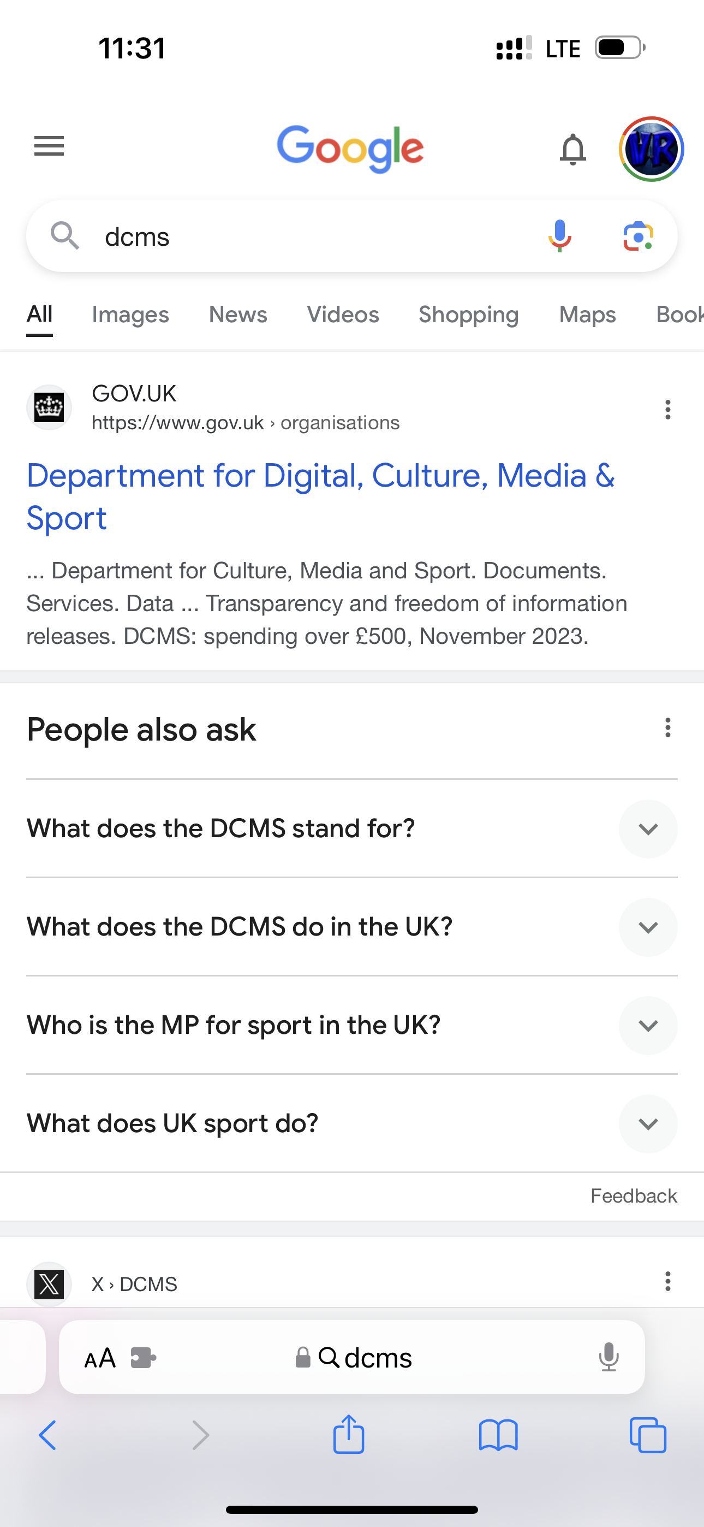Image resolution: width=704 pixels, height=1527 pixels.
Task: Expand "Who is the MP for sport" question
Action: (x=648, y=1026)
